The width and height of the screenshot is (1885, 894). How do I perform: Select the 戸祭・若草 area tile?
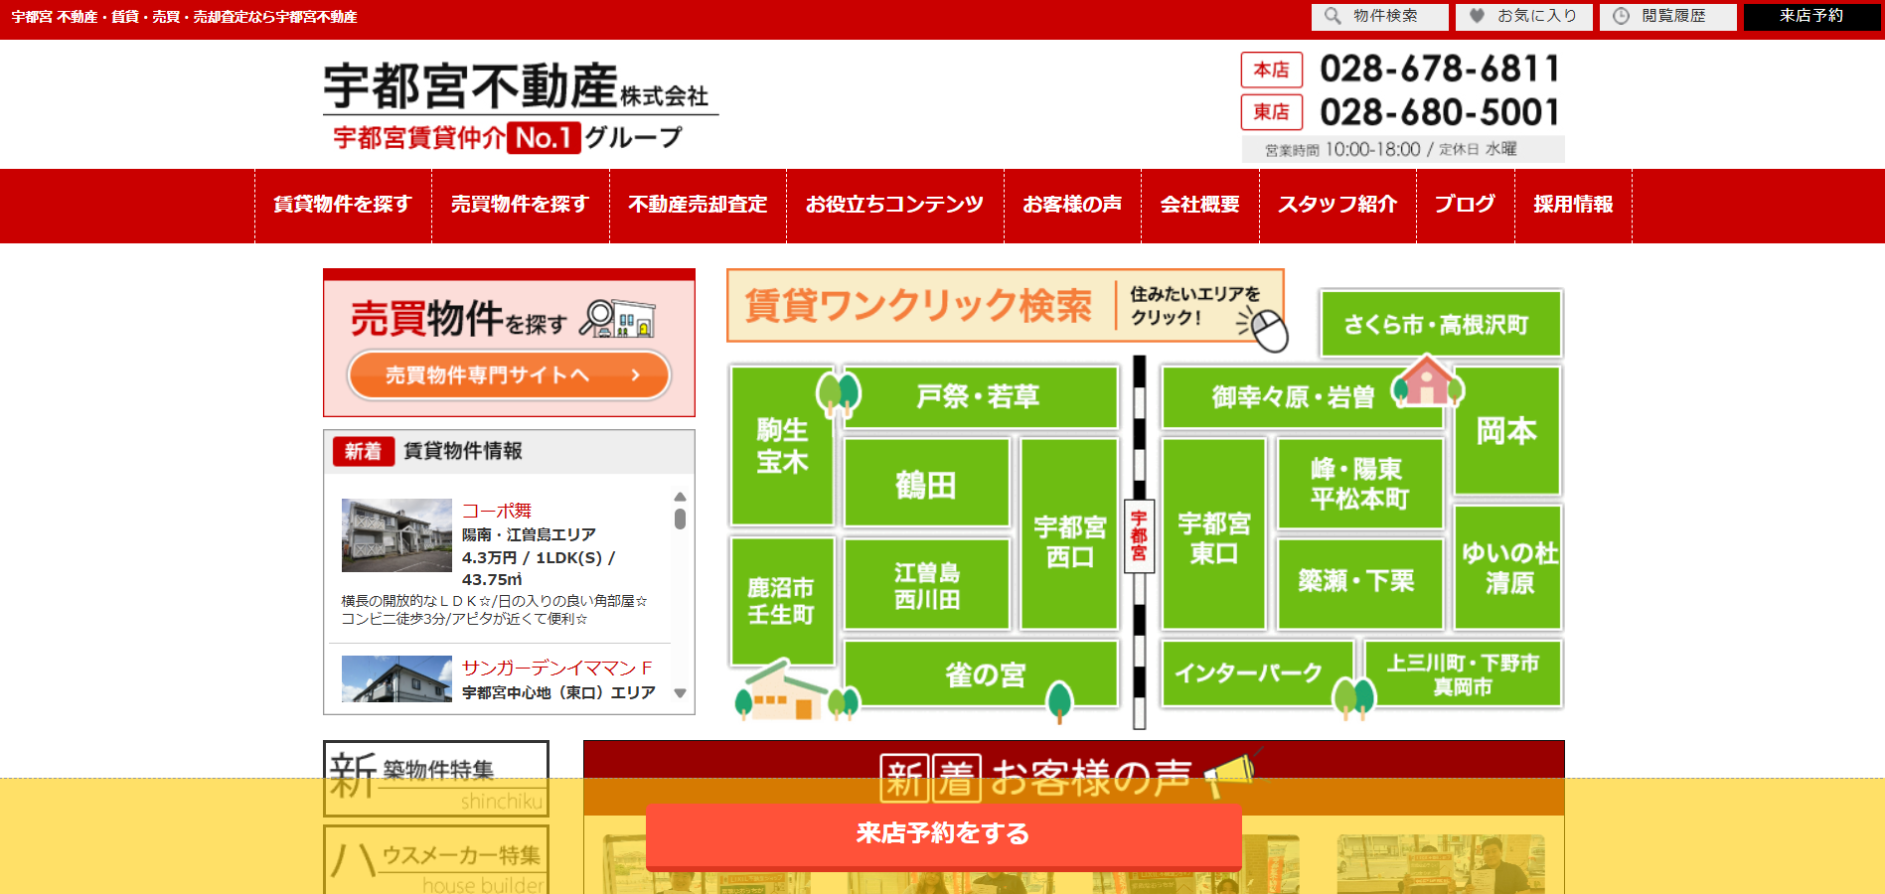pos(979,396)
